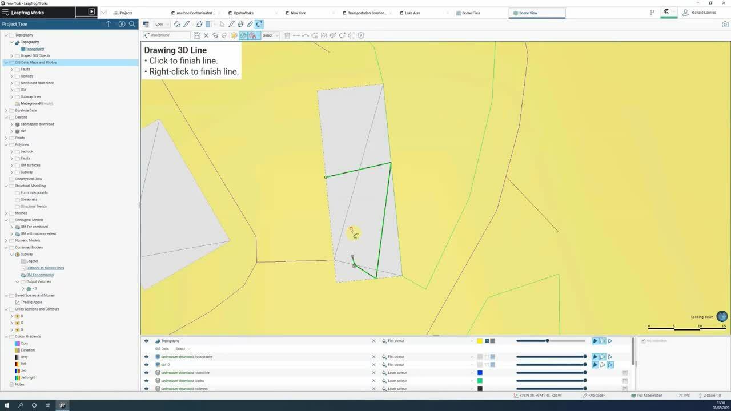Hide the cadmapper-download coastline layer

pos(146,373)
